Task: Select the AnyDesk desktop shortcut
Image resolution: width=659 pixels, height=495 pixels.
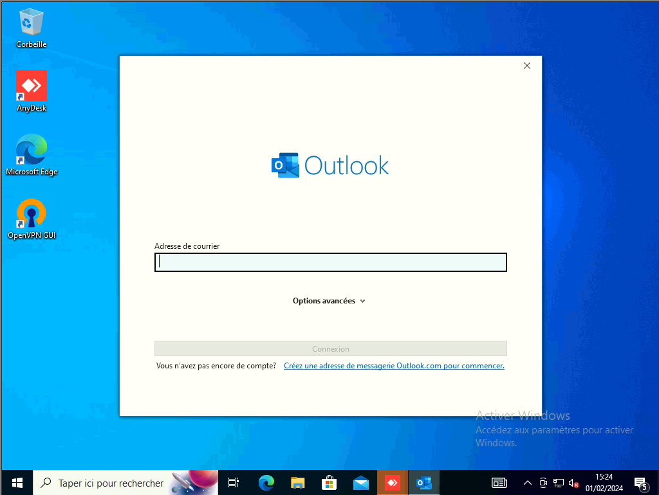Action: pos(32,91)
